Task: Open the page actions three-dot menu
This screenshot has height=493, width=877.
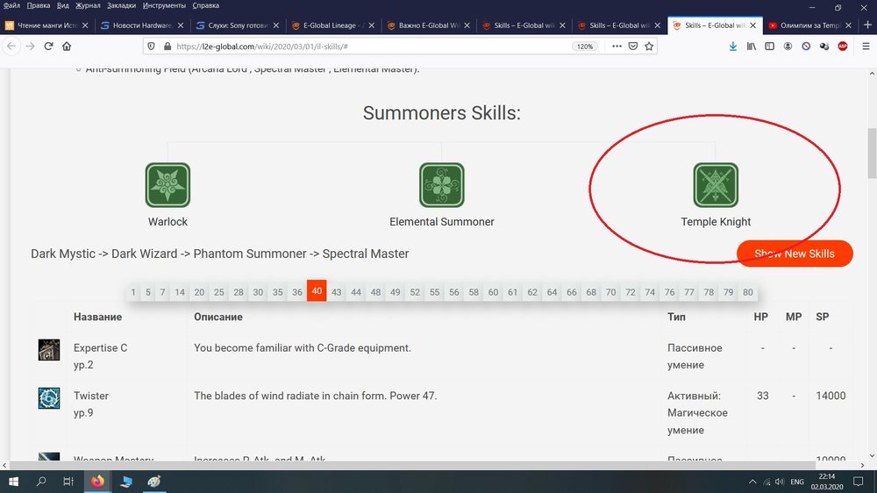Action: coord(617,46)
